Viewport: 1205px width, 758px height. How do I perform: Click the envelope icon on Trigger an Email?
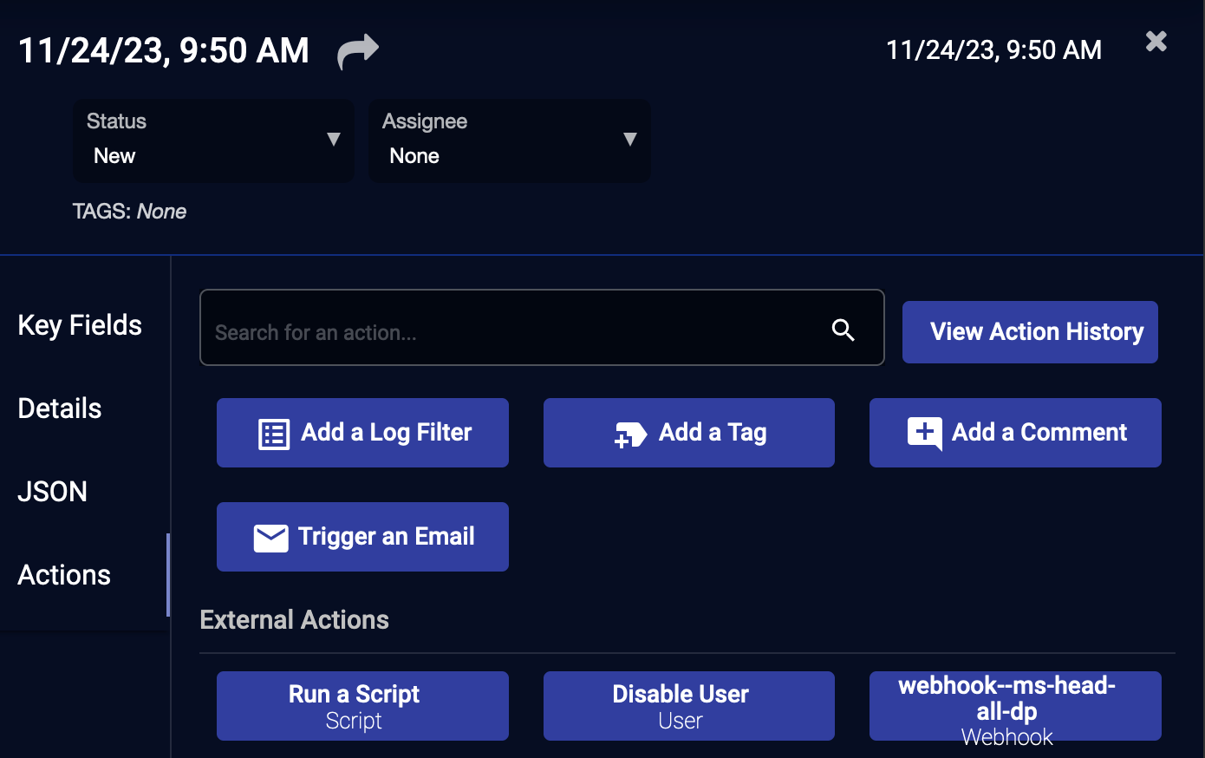click(270, 538)
